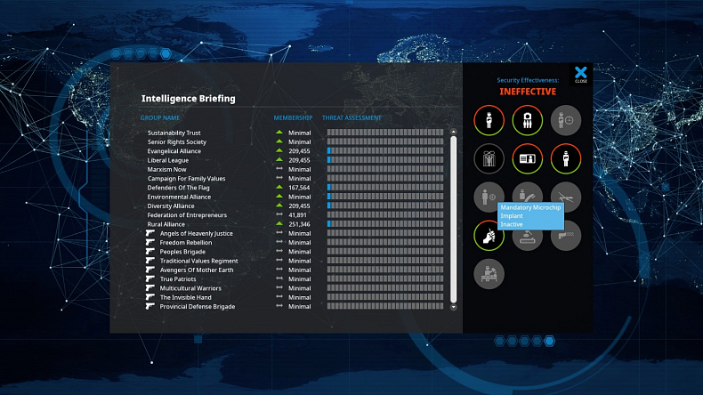Click the pistol icon beside Freedom Rebellion

(x=150, y=243)
